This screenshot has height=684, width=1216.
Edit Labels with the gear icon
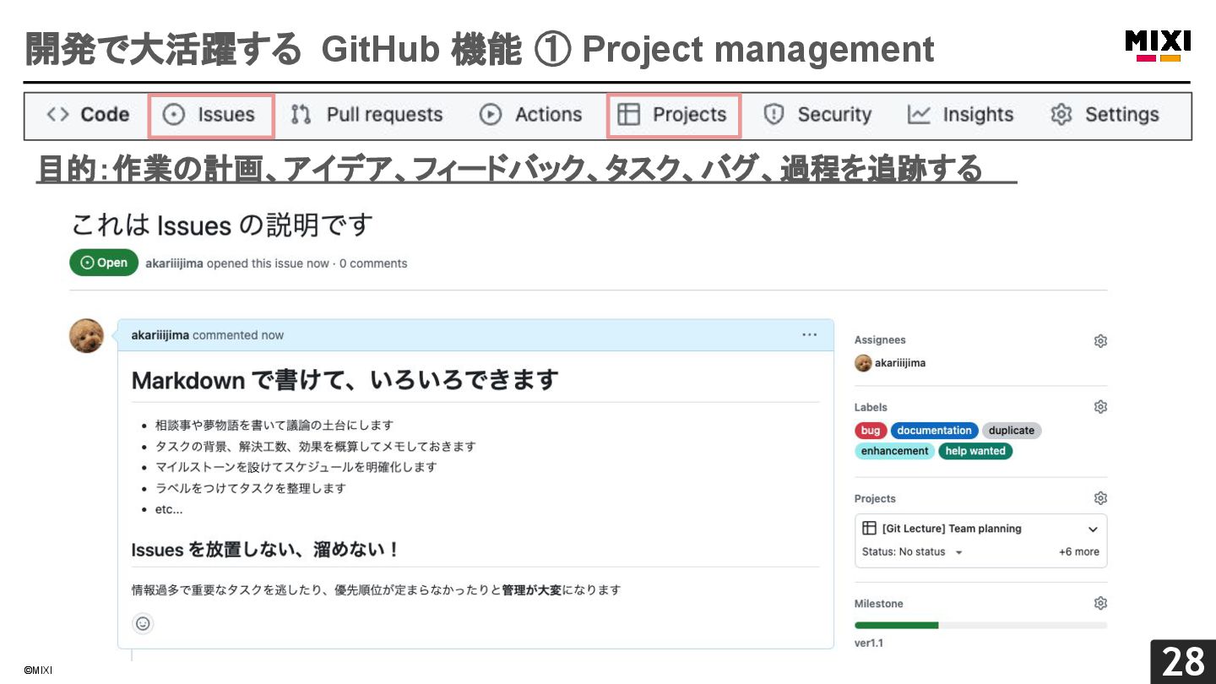pos(1100,407)
